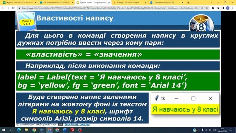
Task: Close the Журнал гімназія browser tab
Action: (35, 3)
